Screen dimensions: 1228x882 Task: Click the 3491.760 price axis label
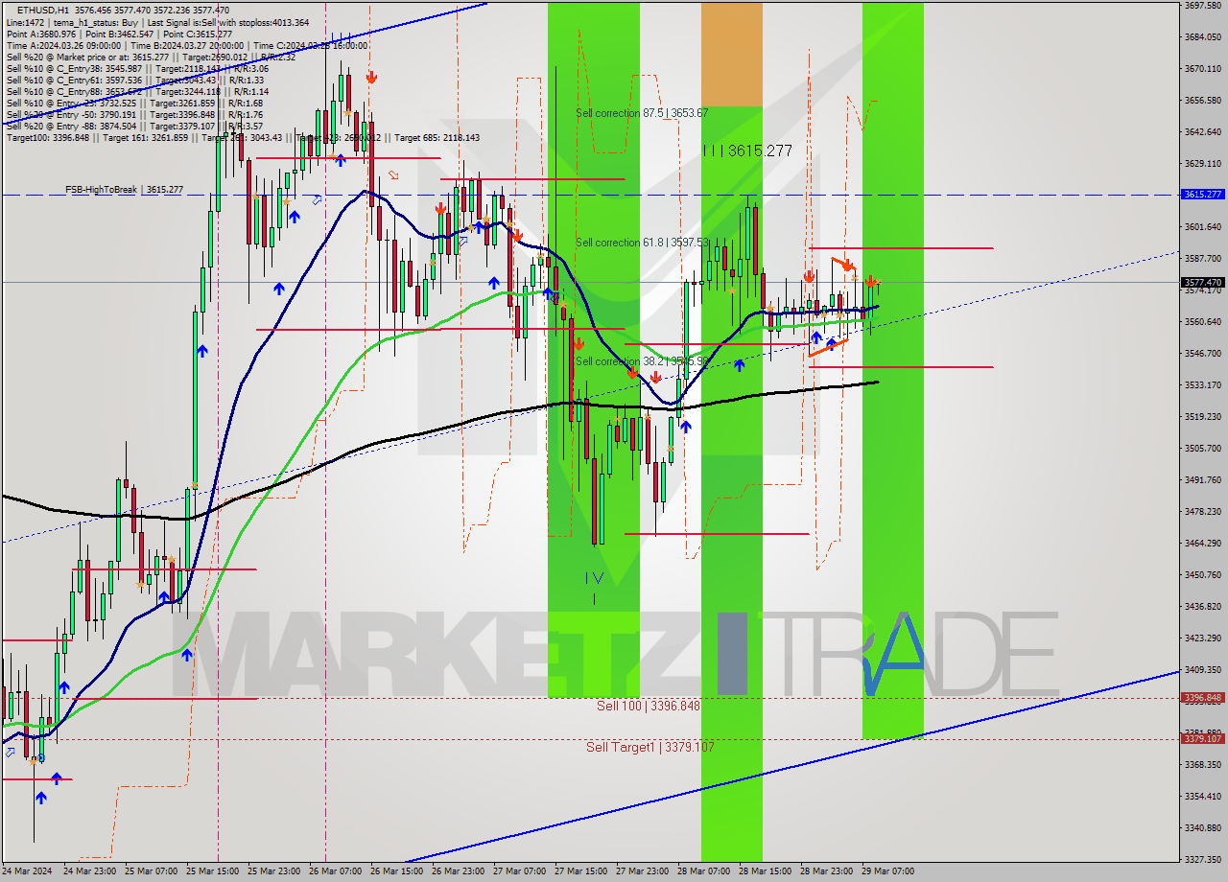tap(1202, 480)
